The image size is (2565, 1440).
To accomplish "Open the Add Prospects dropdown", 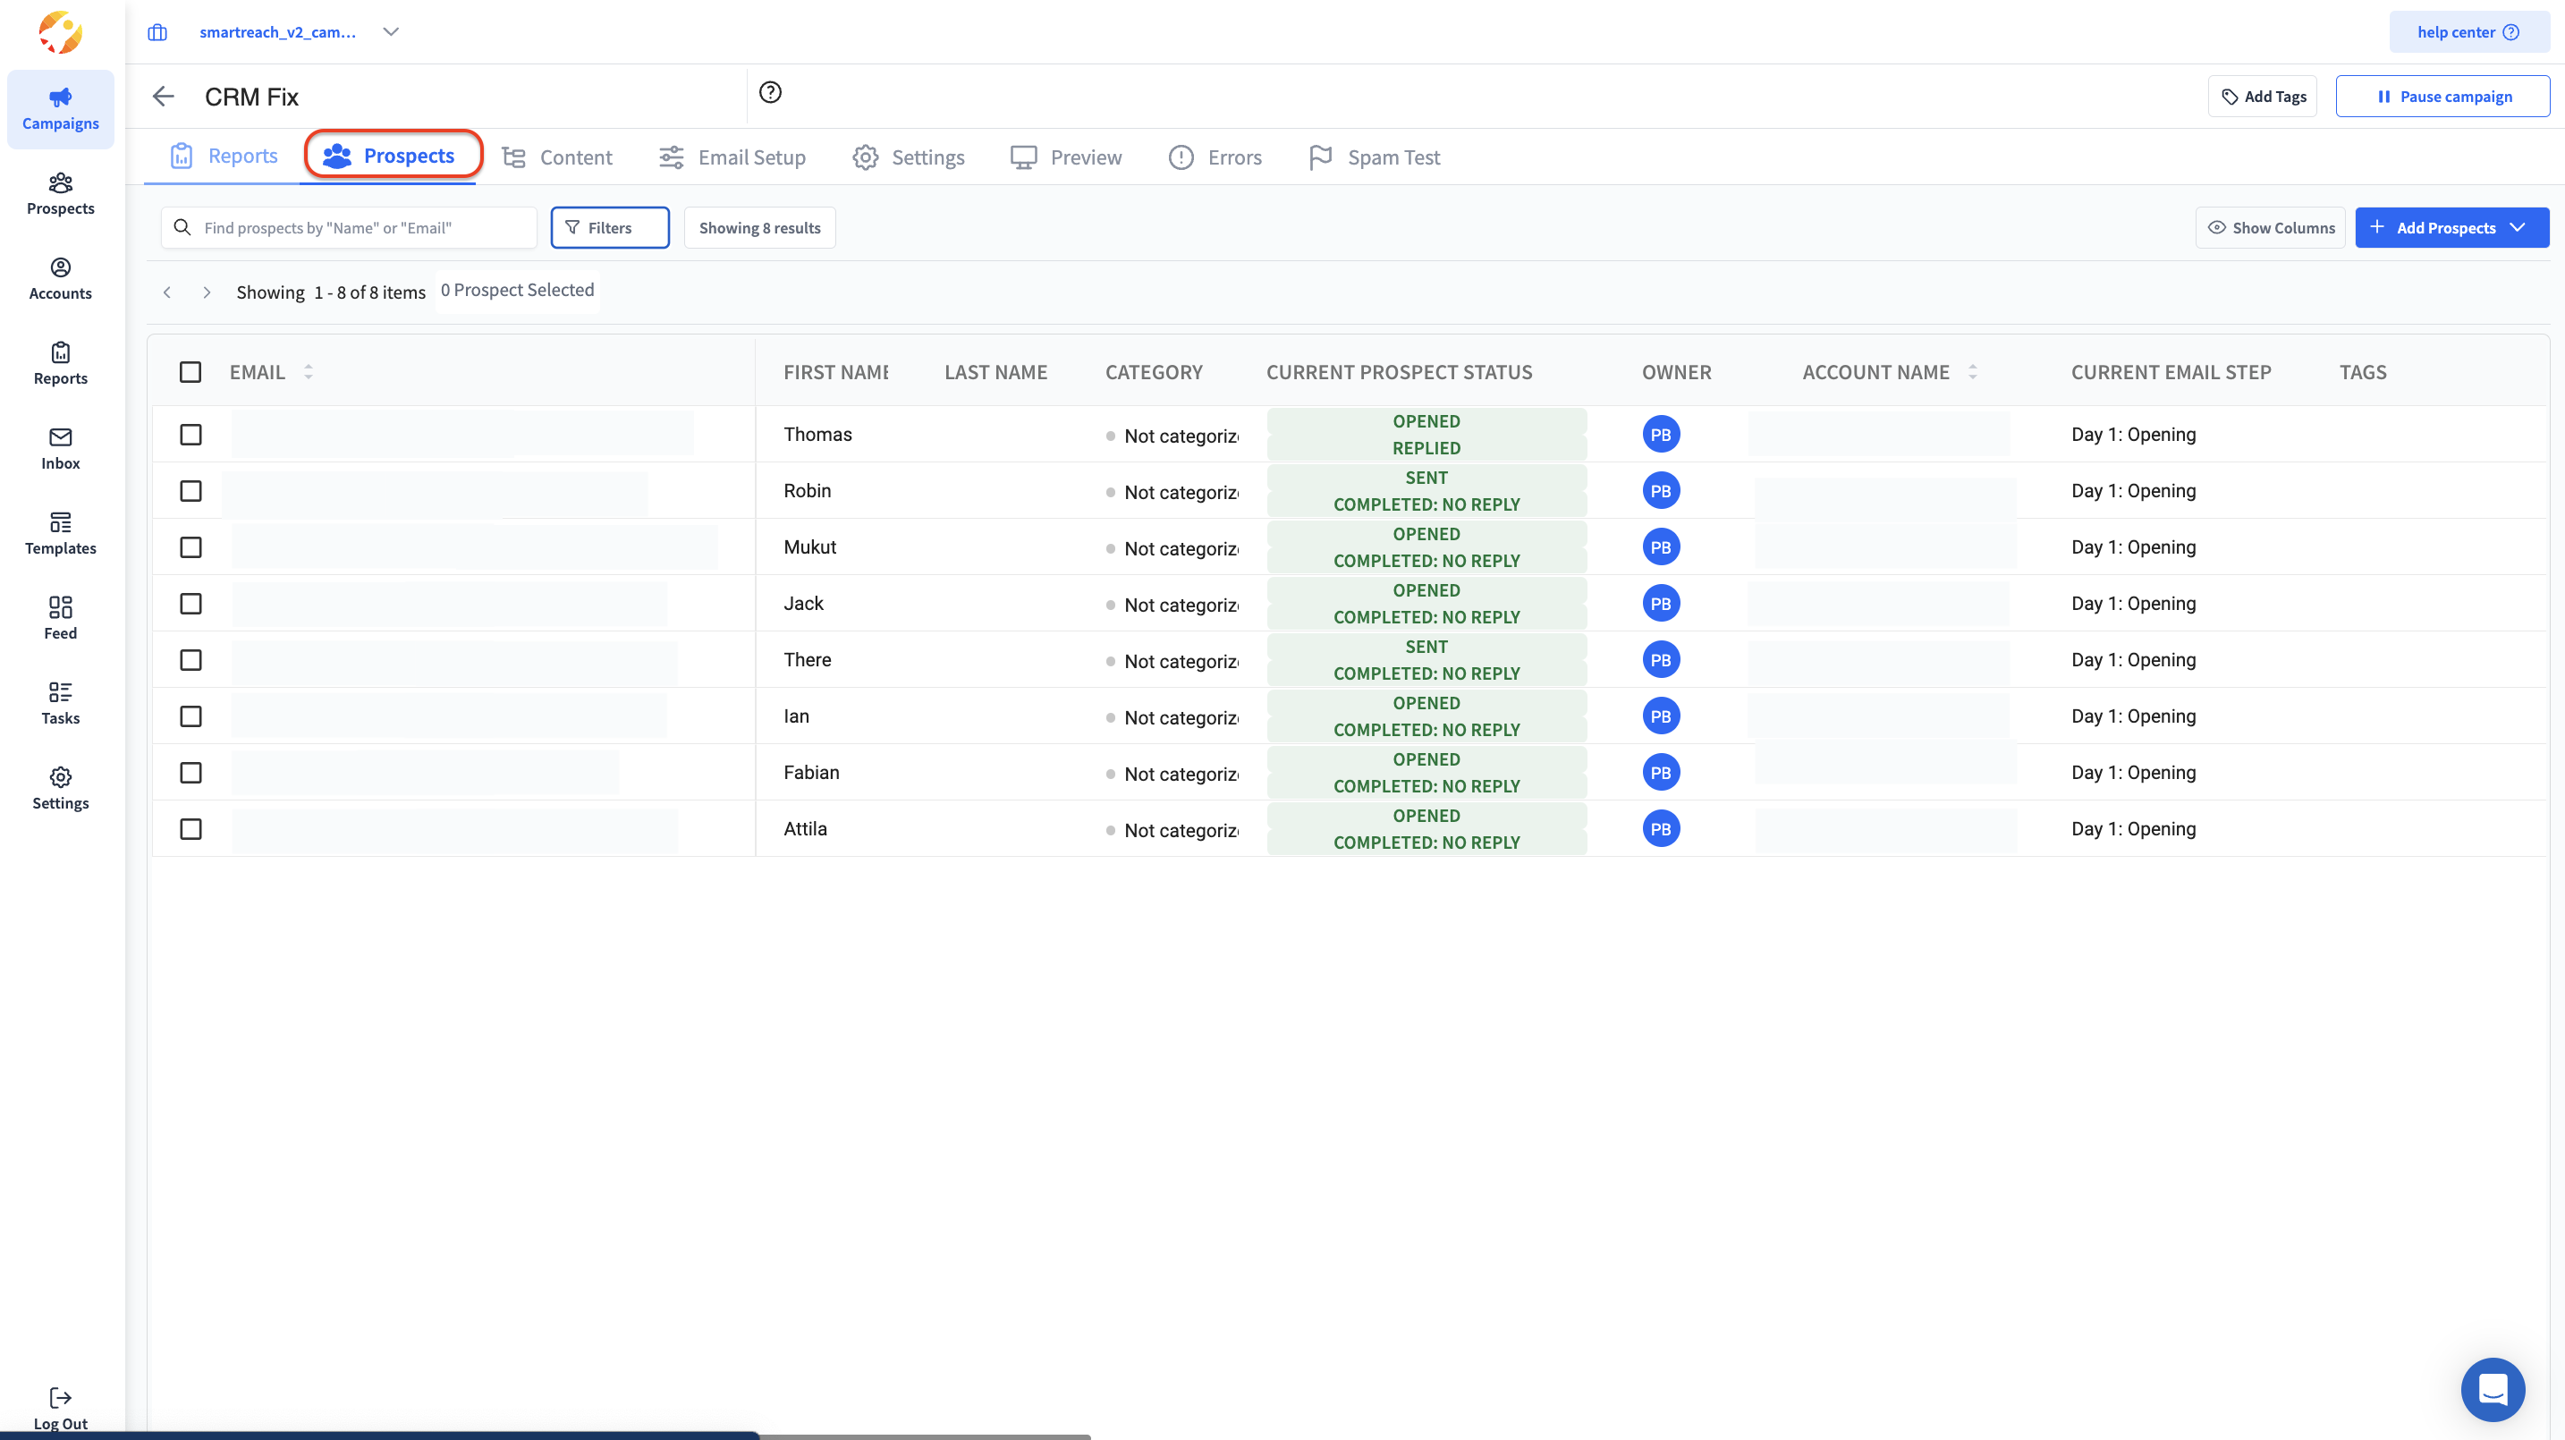I will (2451, 227).
